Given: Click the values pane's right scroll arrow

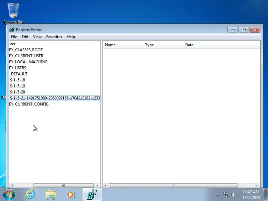Looking at the screenshot, I should pos(257,186).
